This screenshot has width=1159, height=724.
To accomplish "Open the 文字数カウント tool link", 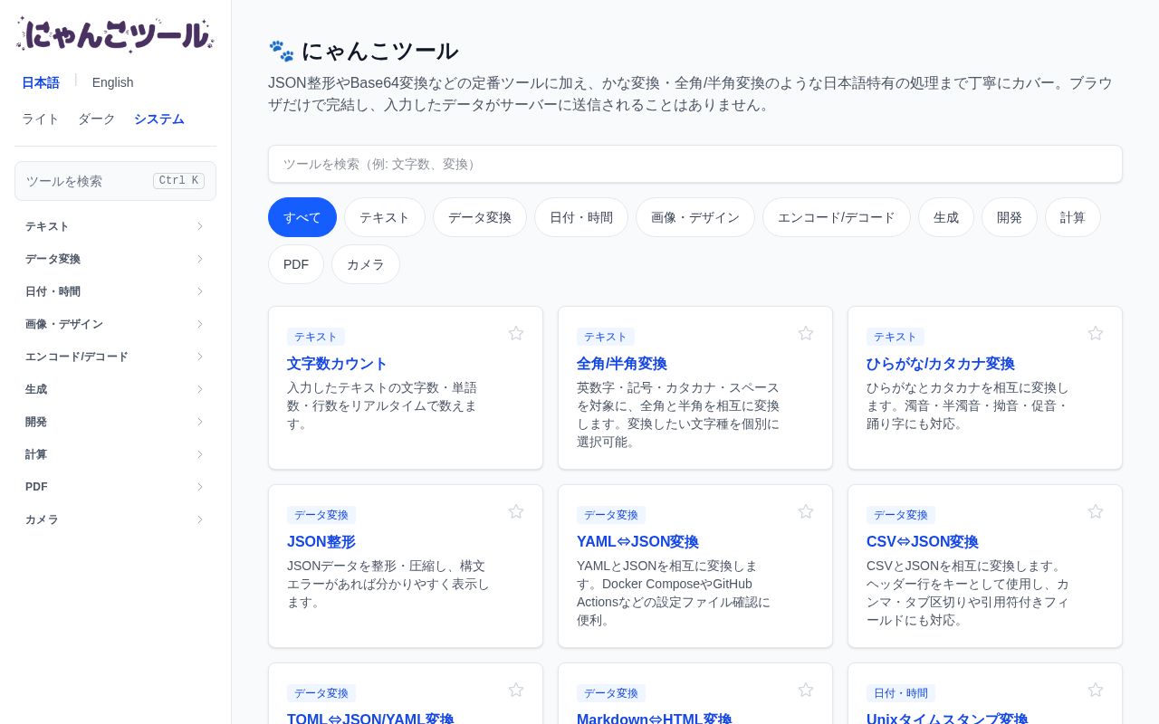I will point(337,364).
